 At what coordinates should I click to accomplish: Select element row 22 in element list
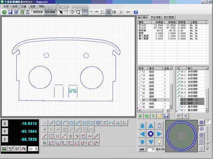(x=154, y=100)
